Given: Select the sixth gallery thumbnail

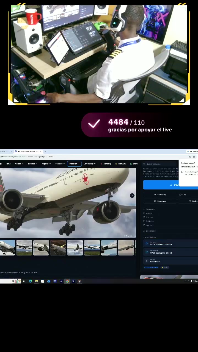Looking at the screenshot, I should coord(92,248).
